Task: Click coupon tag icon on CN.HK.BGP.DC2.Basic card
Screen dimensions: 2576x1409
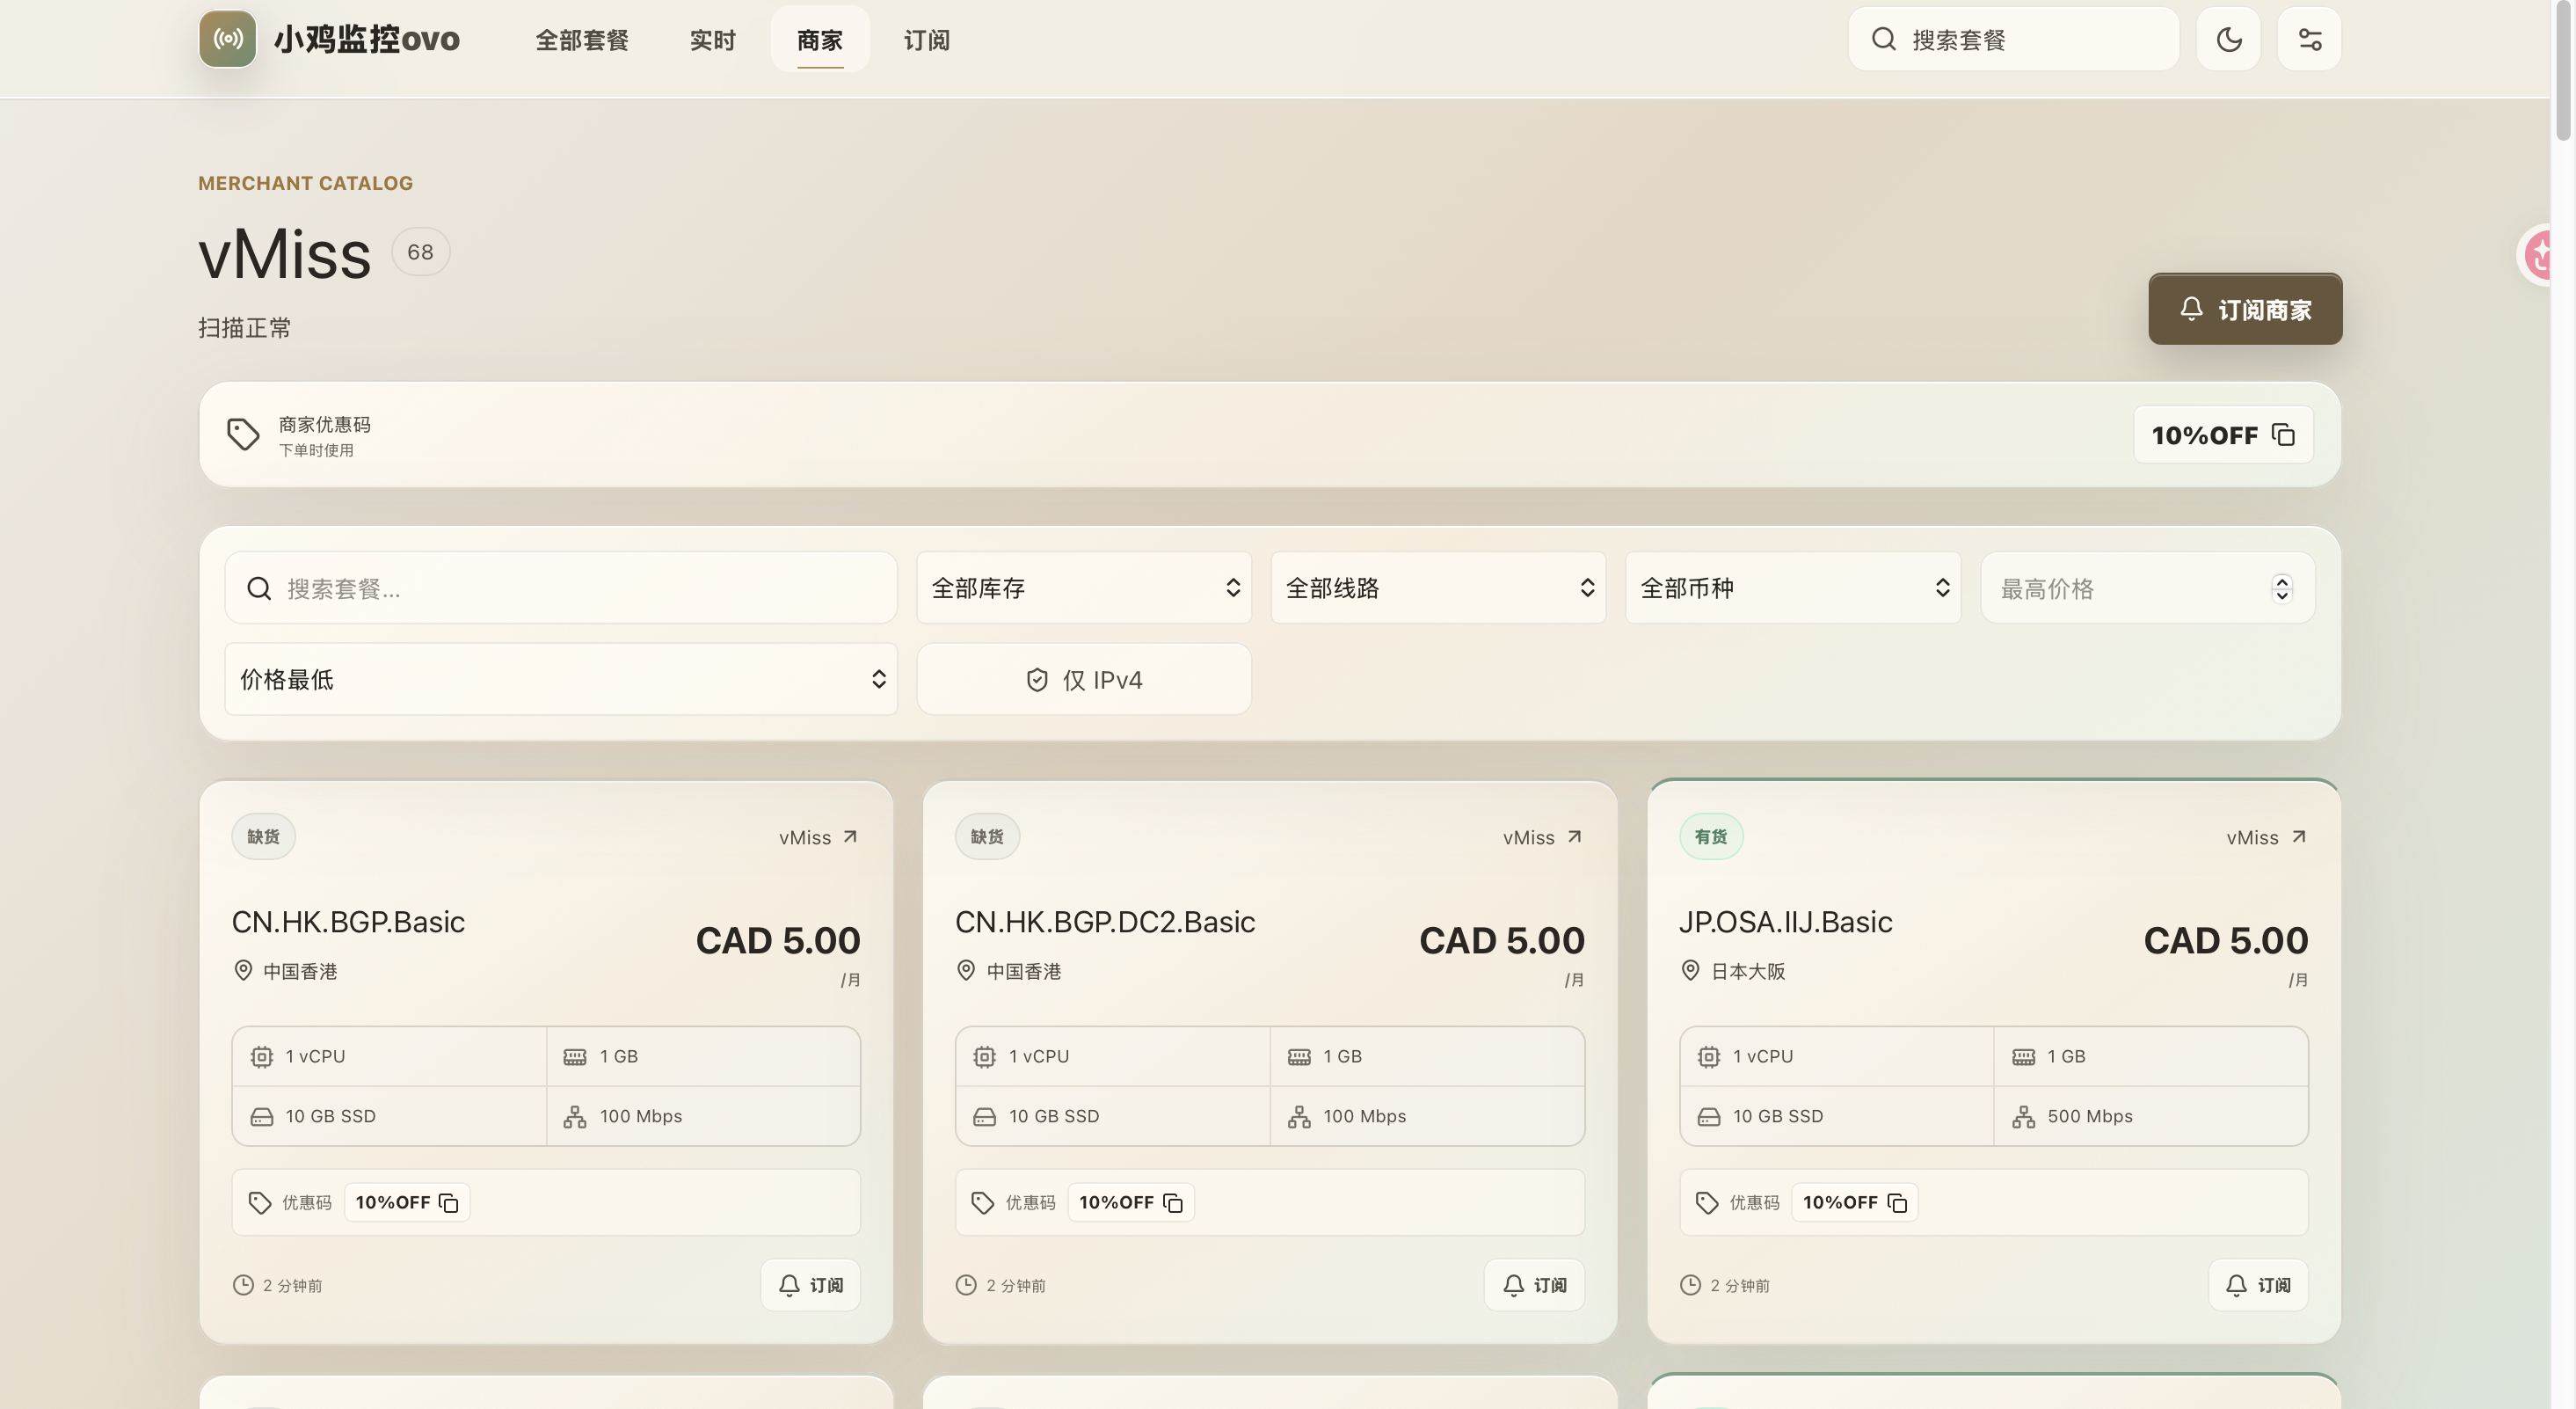Action: [983, 1201]
